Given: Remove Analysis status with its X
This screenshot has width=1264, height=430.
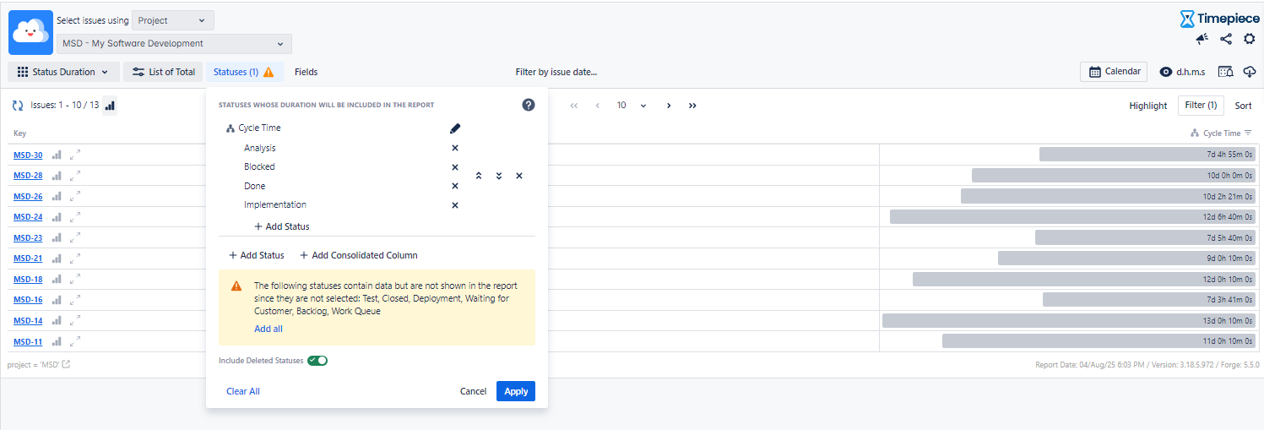Looking at the screenshot, I should pyautogui.click(x=455, y=148).
